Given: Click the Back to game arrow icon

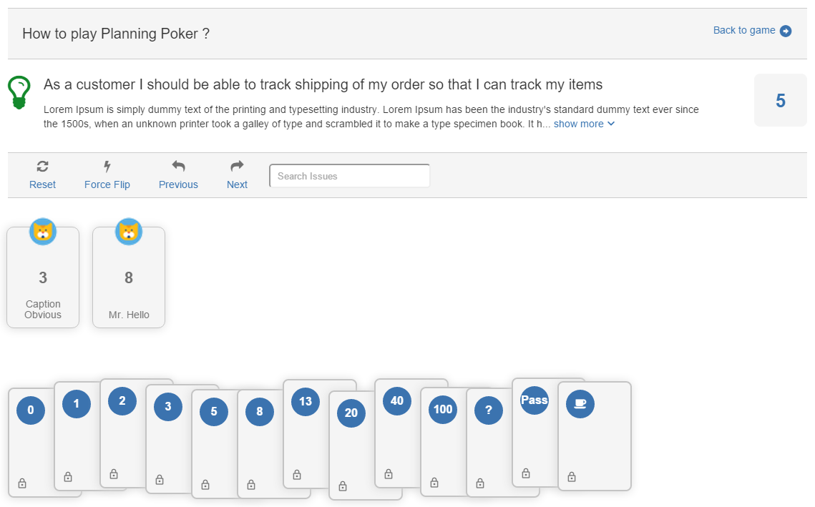Looking at the screenshot, I should point(786,31).
